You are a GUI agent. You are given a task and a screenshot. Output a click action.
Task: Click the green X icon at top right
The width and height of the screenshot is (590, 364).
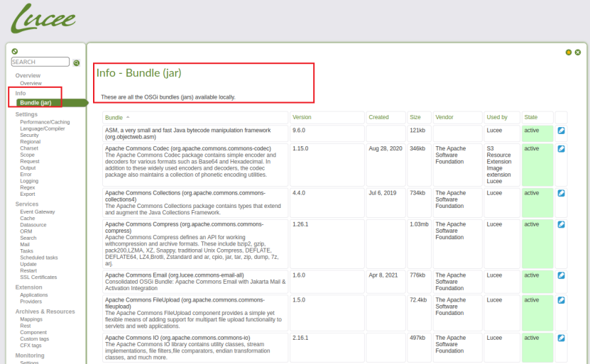[x=578, y=53]
